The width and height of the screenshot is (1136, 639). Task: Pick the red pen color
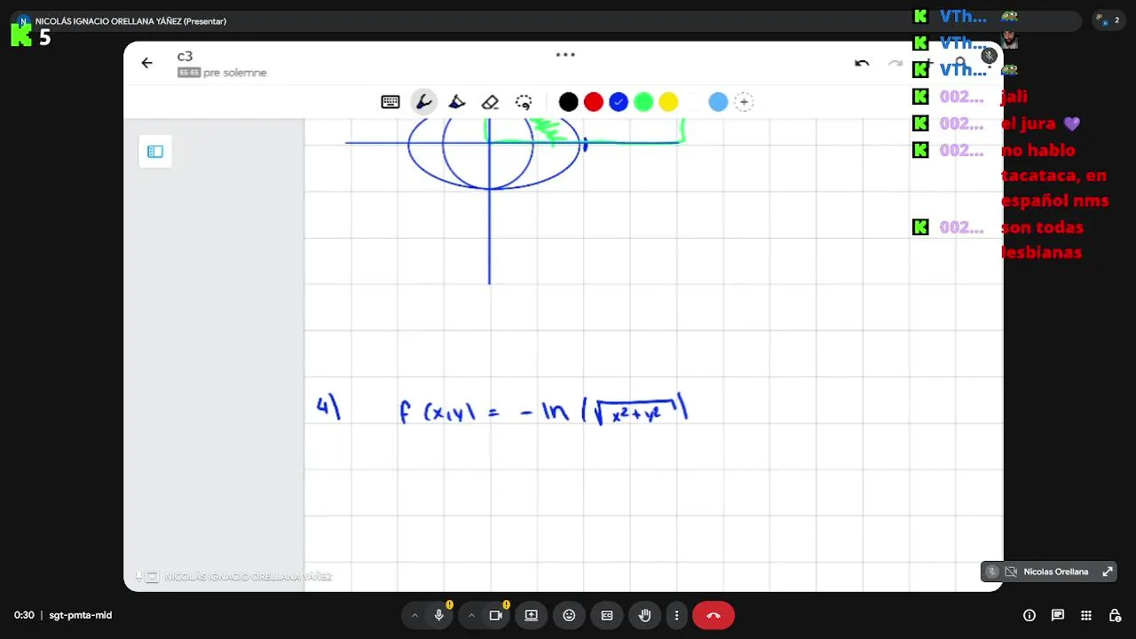click(594, 102)
